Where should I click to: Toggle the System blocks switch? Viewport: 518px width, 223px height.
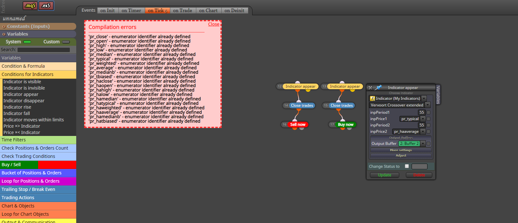(27, 42)
